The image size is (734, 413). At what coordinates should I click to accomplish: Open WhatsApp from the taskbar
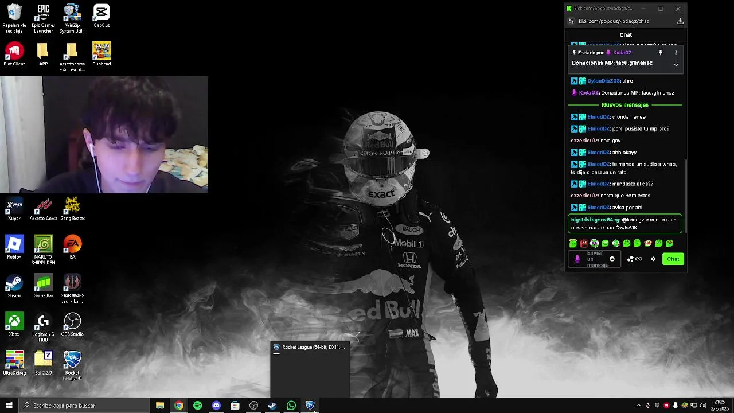291,406
